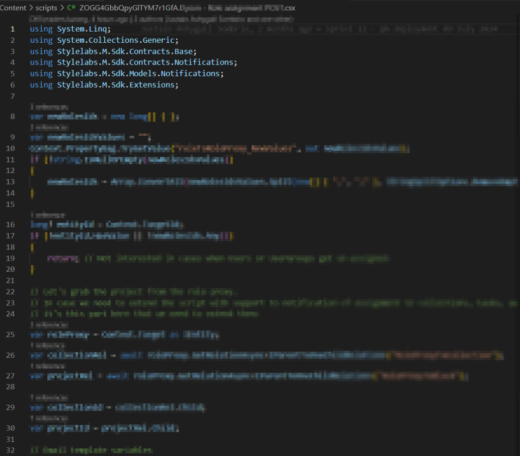520x456 pixels.
Task: Open the reference CodeLens above line 29
Action: click(x=49, y=397)
